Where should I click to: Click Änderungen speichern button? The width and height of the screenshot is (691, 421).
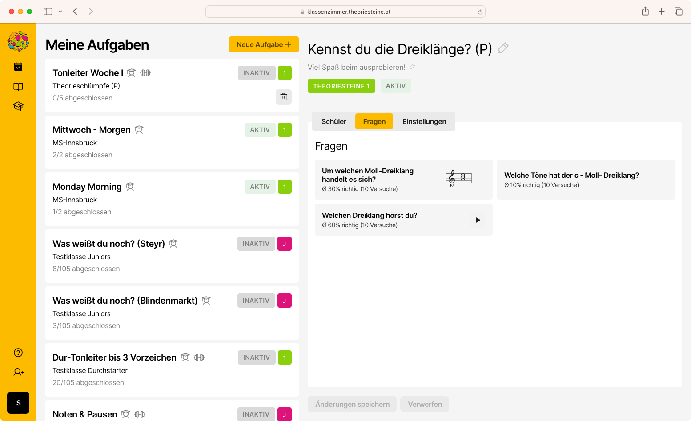tap(352, 404)
